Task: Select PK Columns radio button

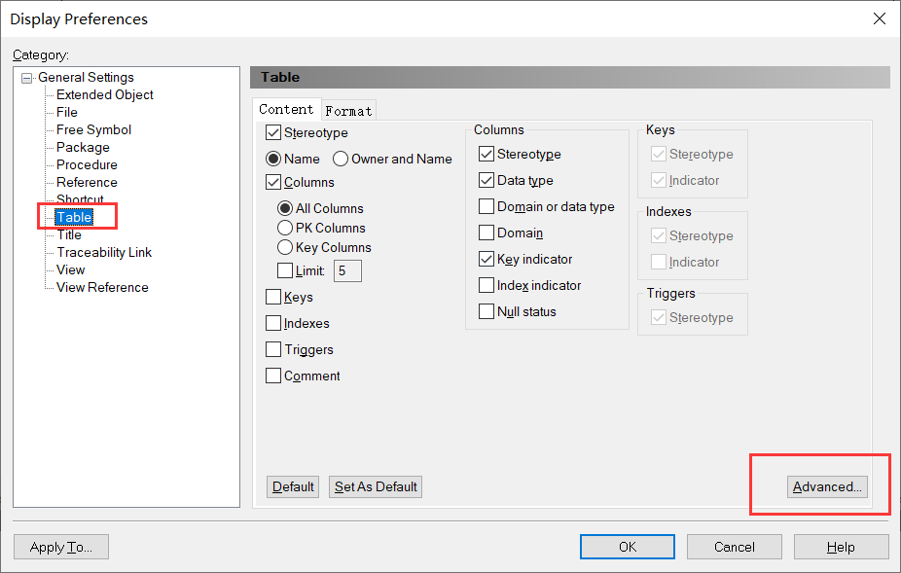Action: tap(285, 228)
